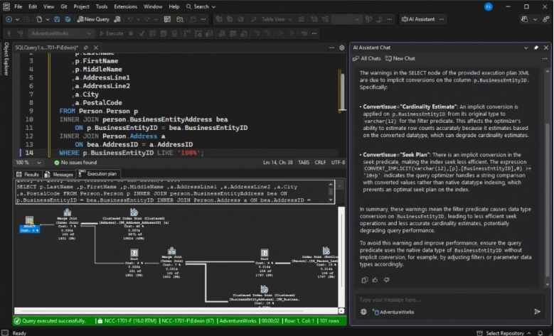Switch to the Results tab
554x336 pixels.
pos(28,174)
